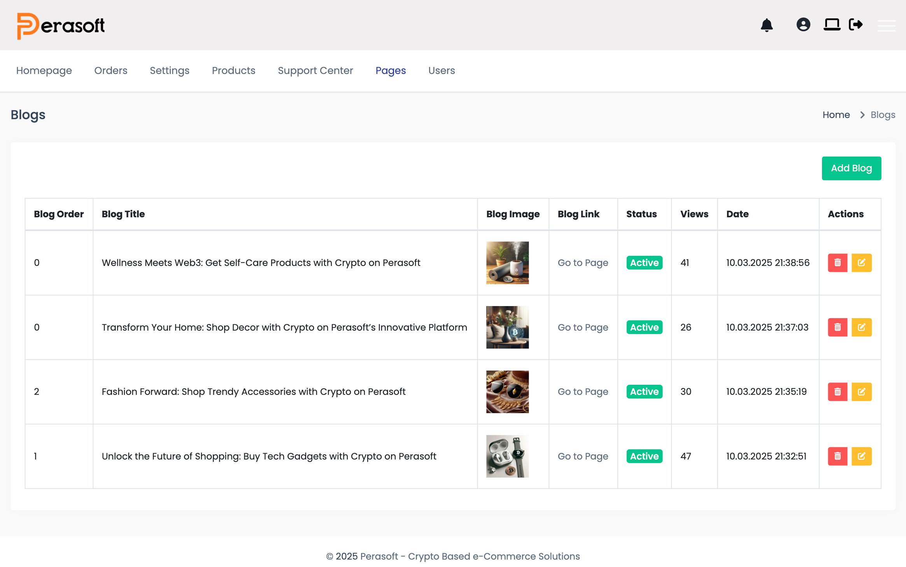The image size is (906, 567).
Task: Click date 10.03.2025 21:38:56
Action: pyautogui.click(x=768, y=263)
